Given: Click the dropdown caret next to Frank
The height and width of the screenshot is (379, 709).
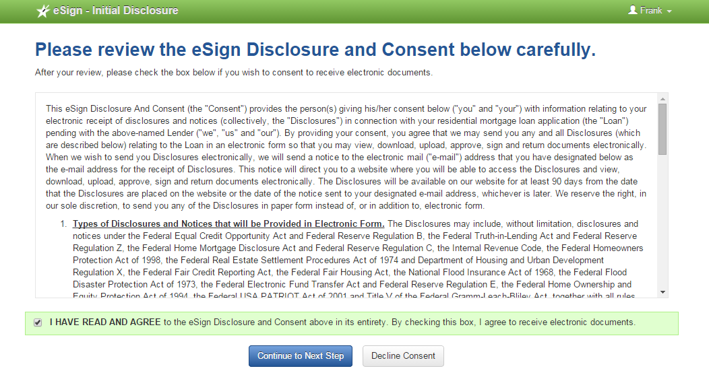Looking at the screenshot, I should pos(669,11).
